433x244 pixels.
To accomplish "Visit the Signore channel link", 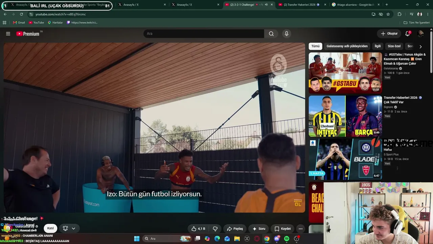I will tap(388, 107).
